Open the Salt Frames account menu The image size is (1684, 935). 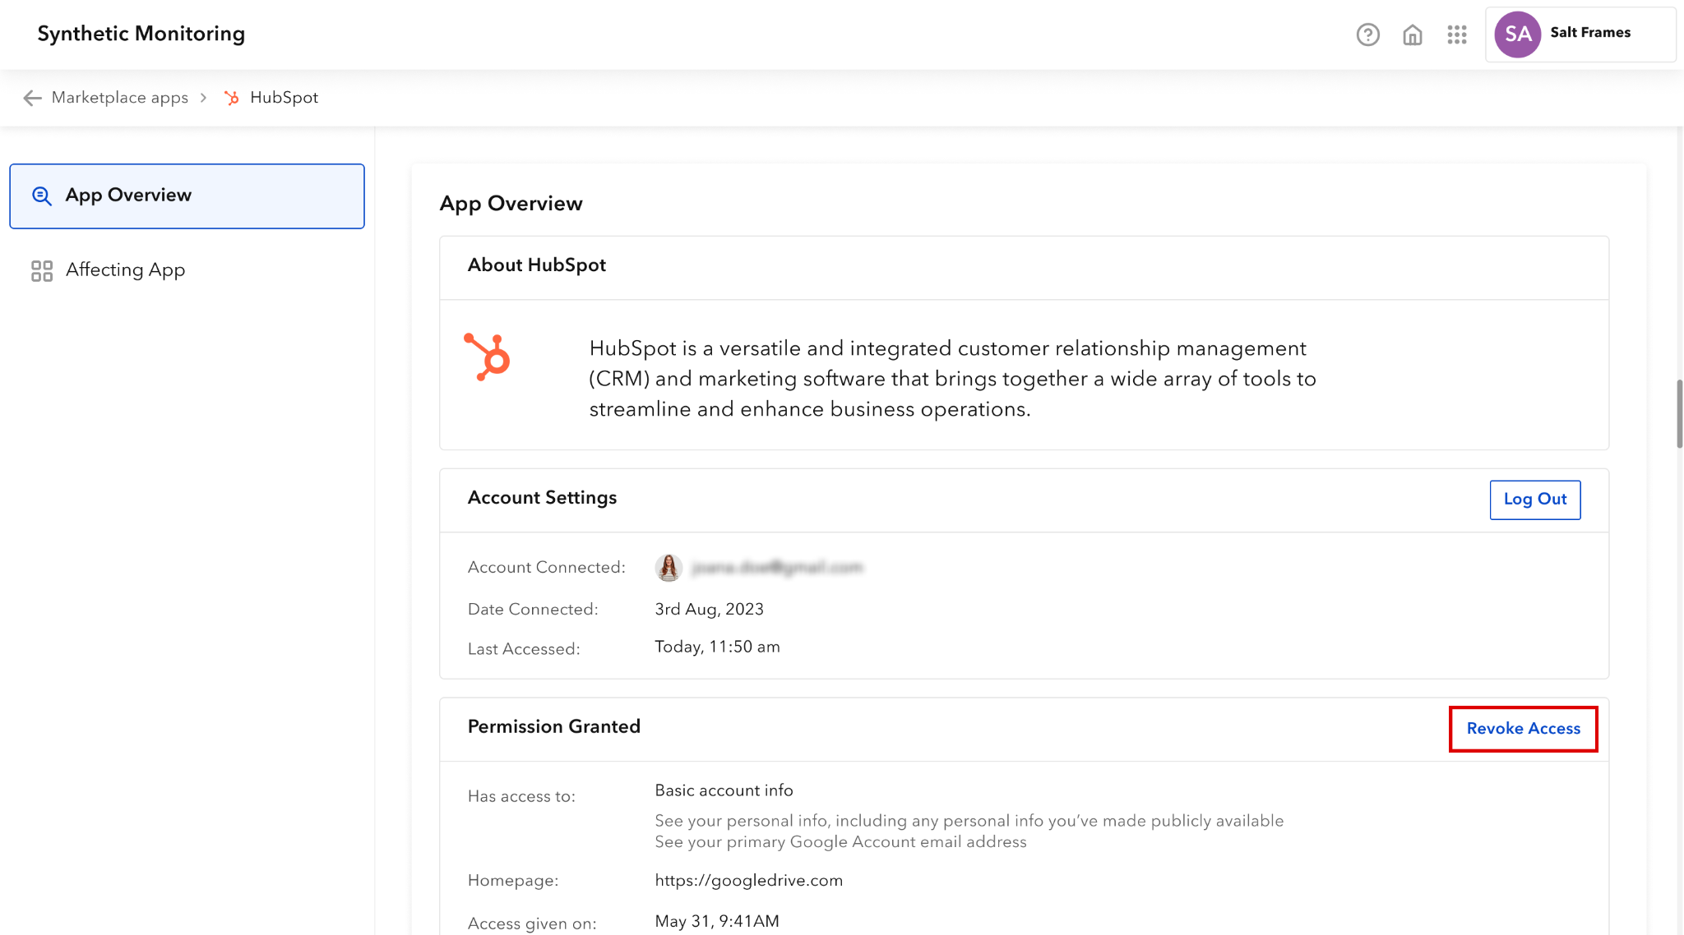tap(1589, 33)
